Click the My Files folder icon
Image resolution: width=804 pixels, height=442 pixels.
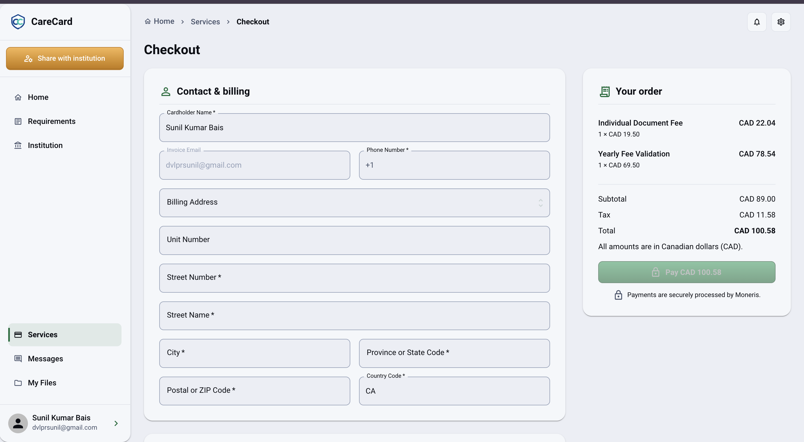click(x=18, y=383)
